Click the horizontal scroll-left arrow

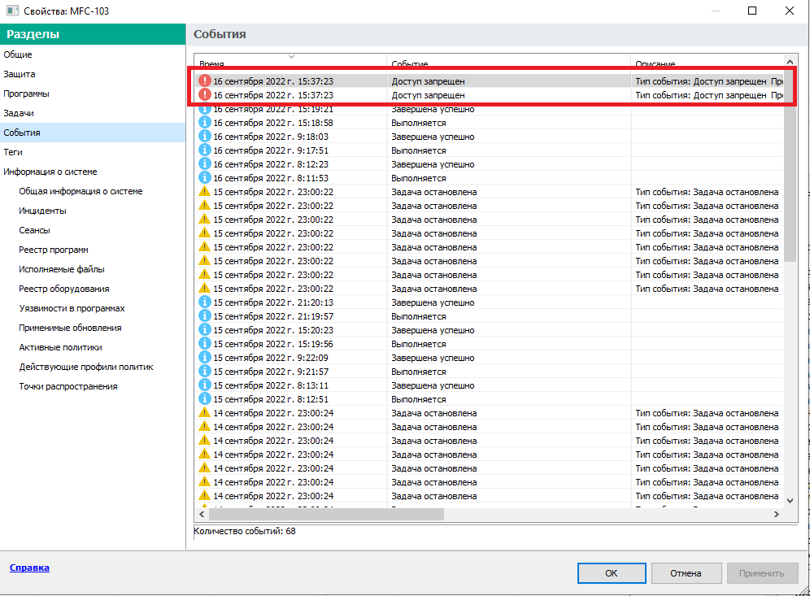point(202,515)
